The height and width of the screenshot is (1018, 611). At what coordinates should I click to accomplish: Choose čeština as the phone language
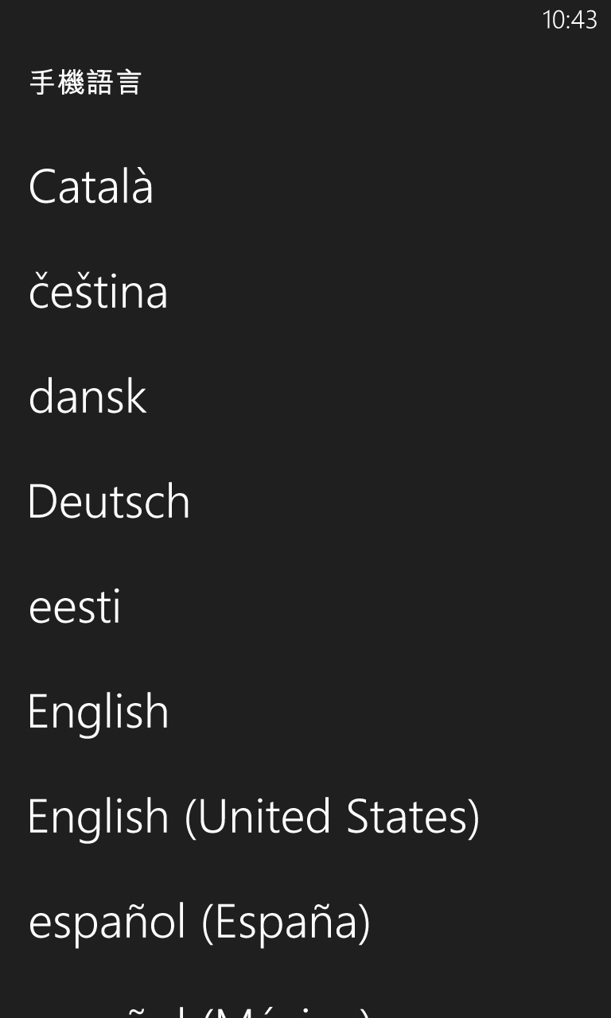98,292
